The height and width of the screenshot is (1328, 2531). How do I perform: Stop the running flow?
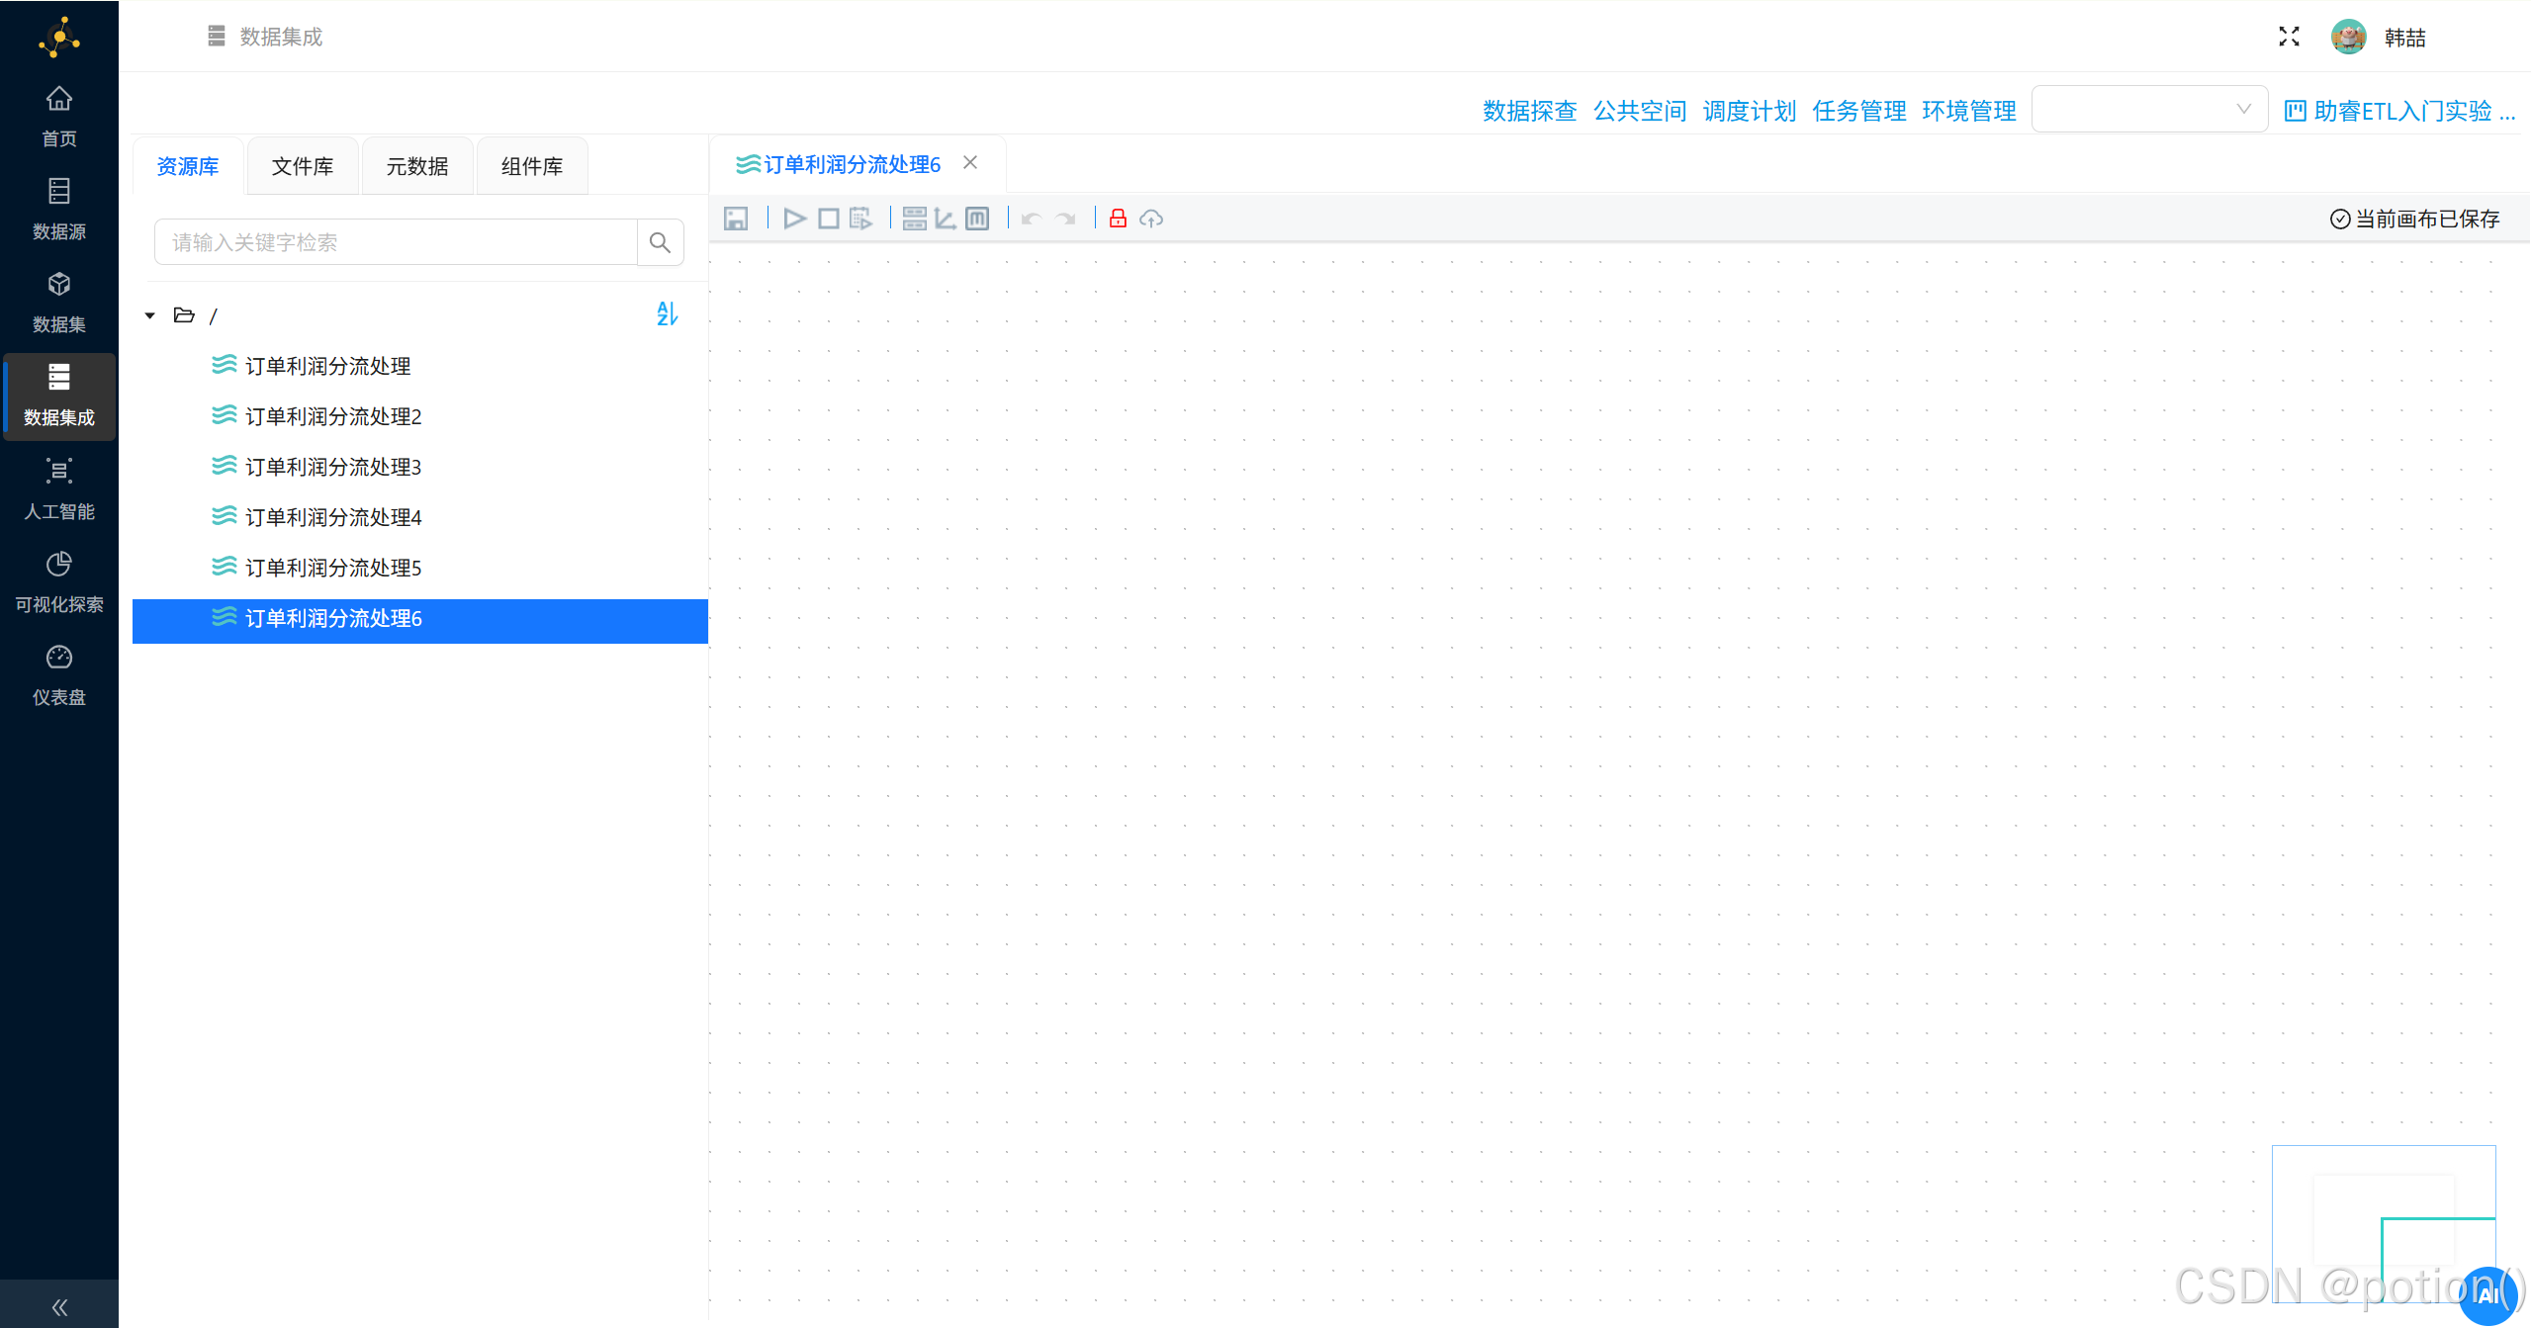click(829, 218)
